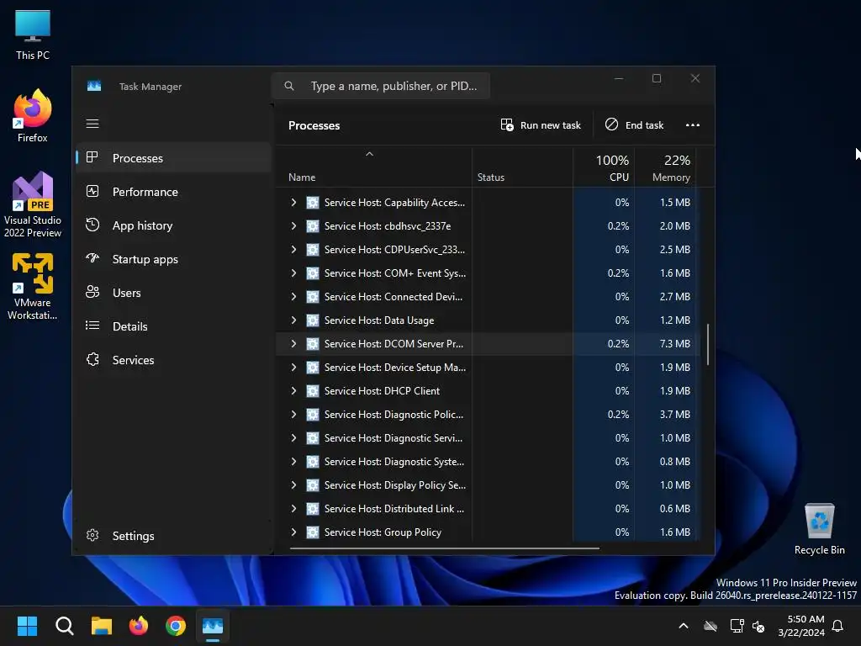Open the clock showing 5:50 AM
The height and width of the screenshot is (646, 861).
tap(801, 626)
